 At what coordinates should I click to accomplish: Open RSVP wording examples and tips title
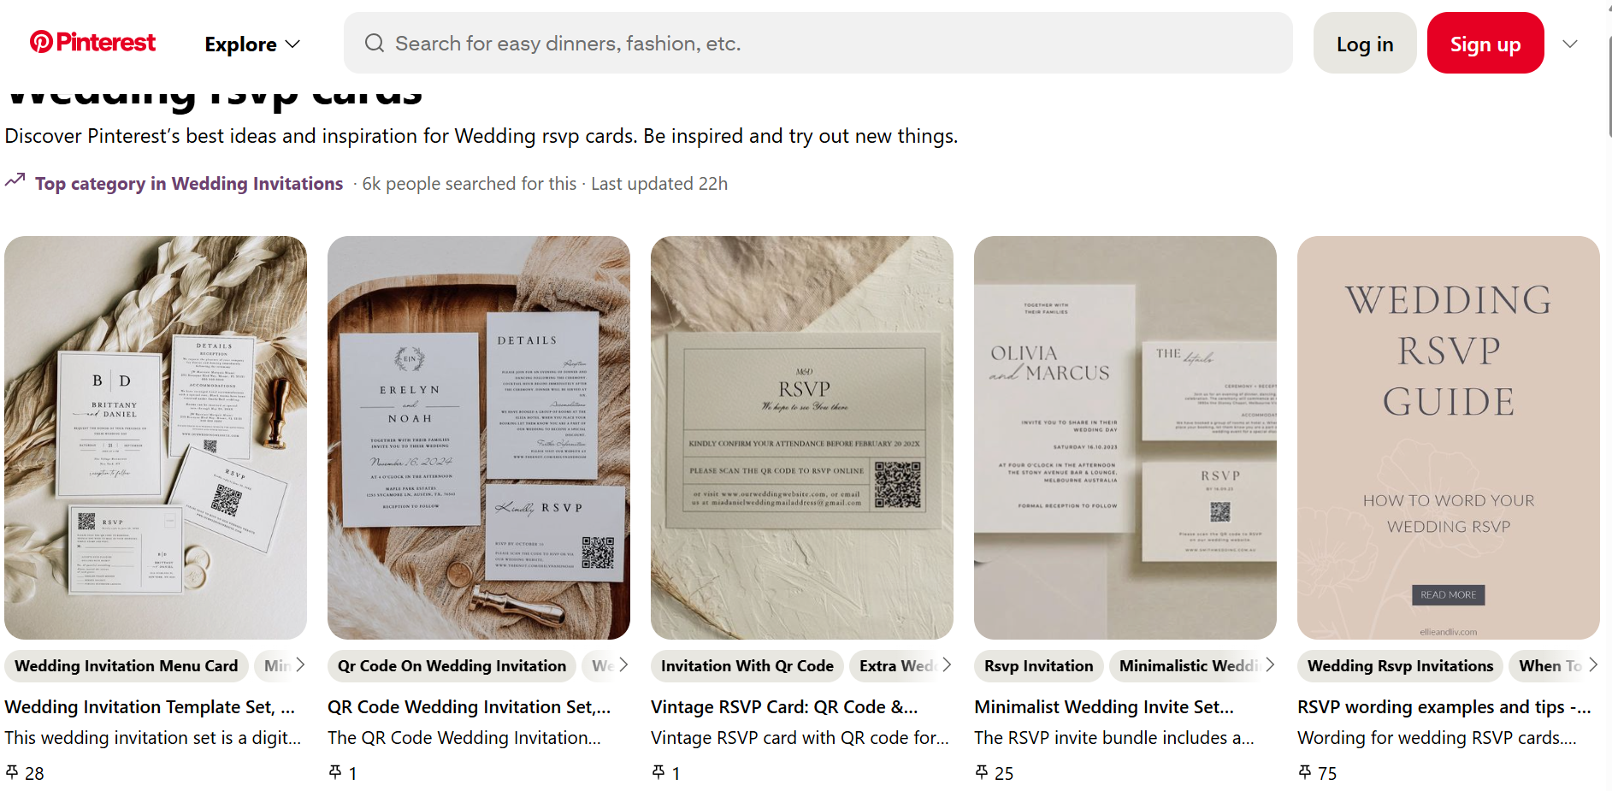pyautogui.click(x=1444, y=707)
